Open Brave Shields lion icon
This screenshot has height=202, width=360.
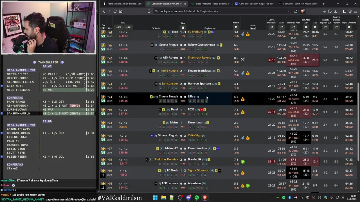click(303, 11)
